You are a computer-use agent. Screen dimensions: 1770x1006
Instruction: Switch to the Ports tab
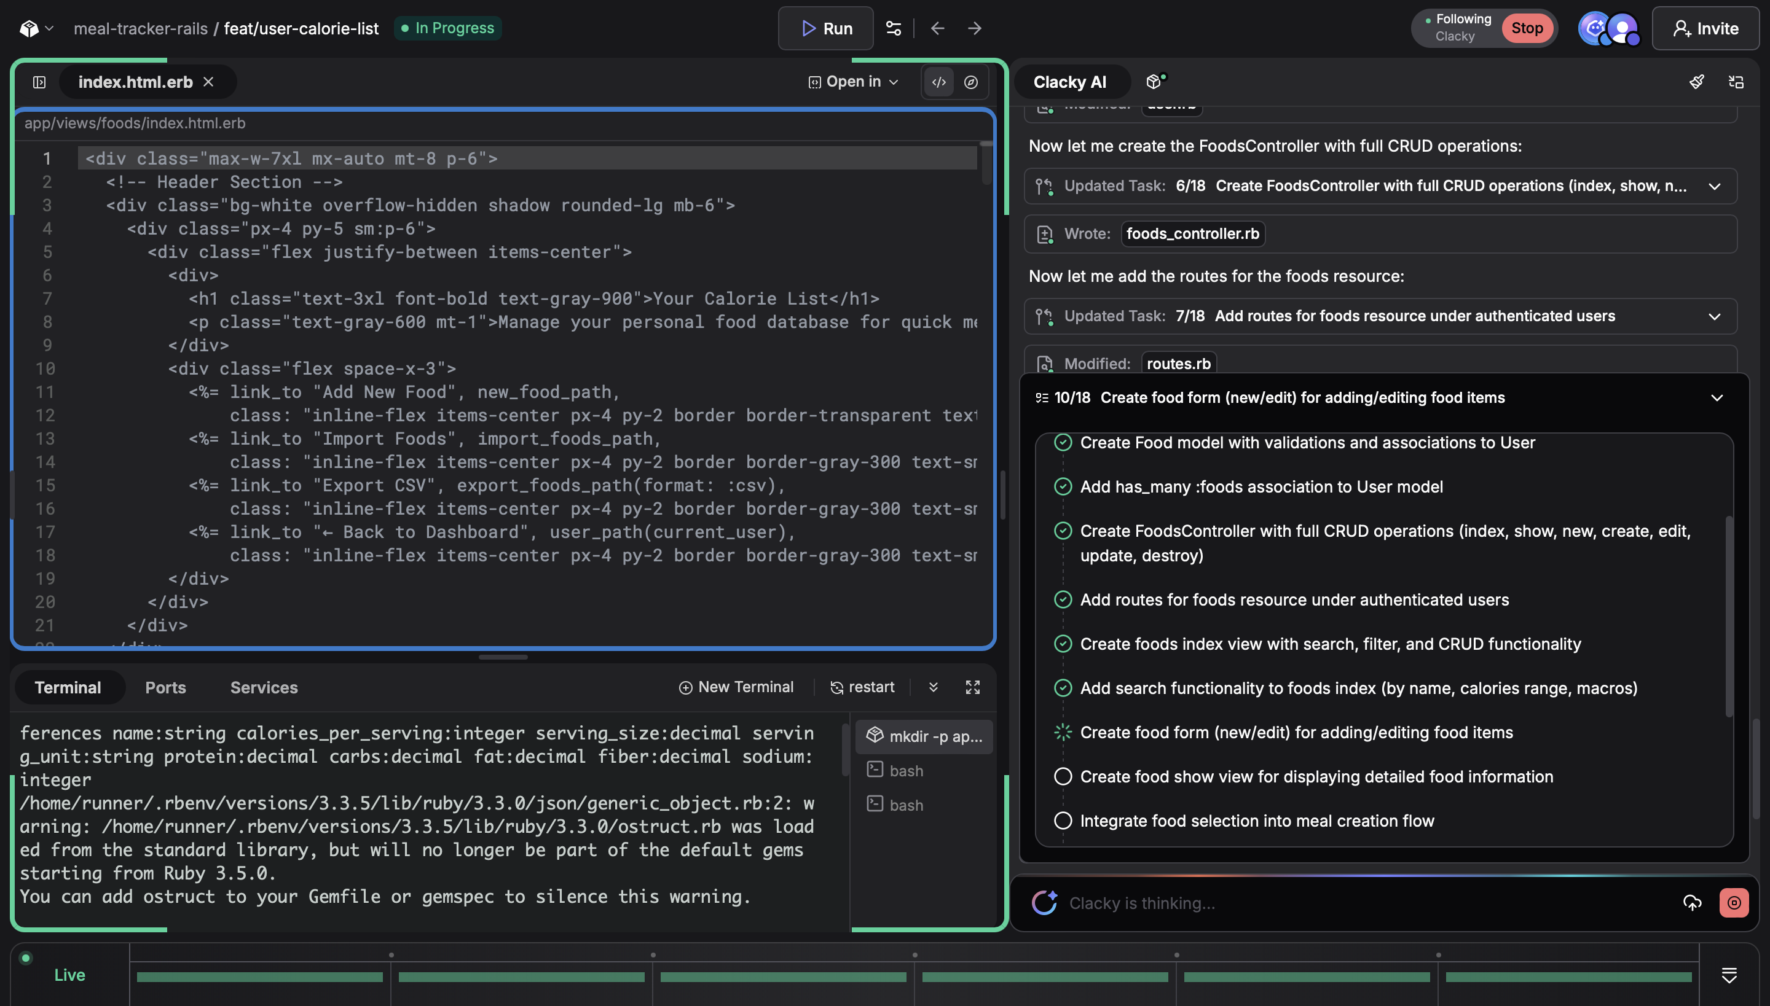pos(165,687)
